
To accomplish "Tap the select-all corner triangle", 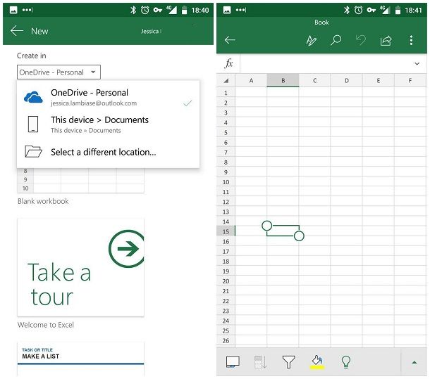I will tap(226, 81).
